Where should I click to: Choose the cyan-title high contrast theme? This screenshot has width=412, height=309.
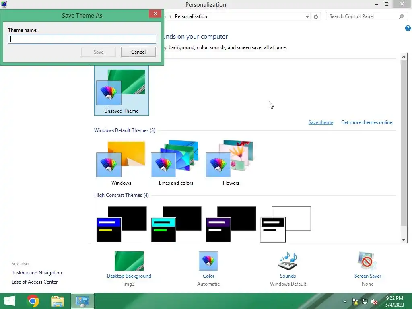click(x=176, y=224)
